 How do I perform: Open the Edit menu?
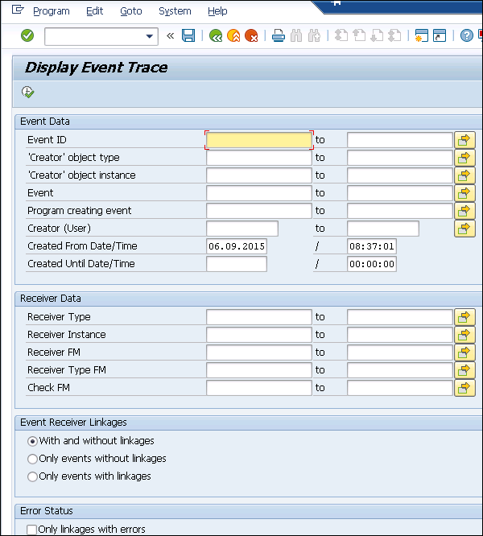coord(95,11)
